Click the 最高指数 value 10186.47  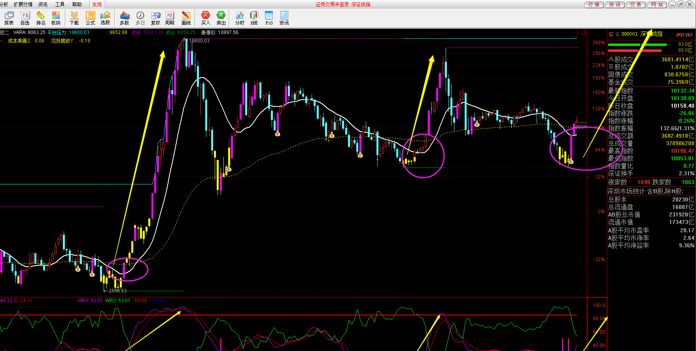point(682,151)
